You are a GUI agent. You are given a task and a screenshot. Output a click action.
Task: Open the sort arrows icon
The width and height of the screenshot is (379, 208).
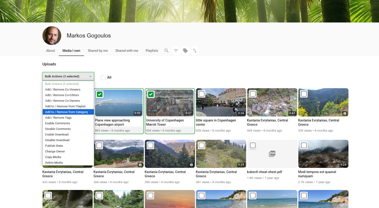(x=195, y=51)
